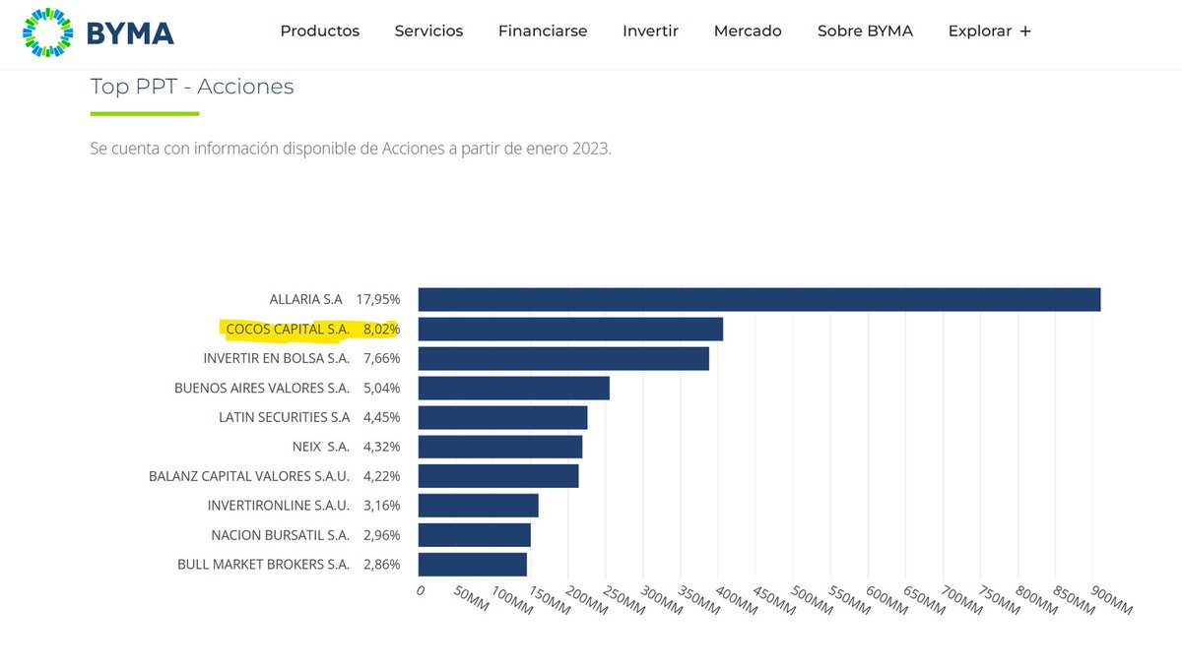
Task: Click the 50MM axis label
Action: (473, 600)
